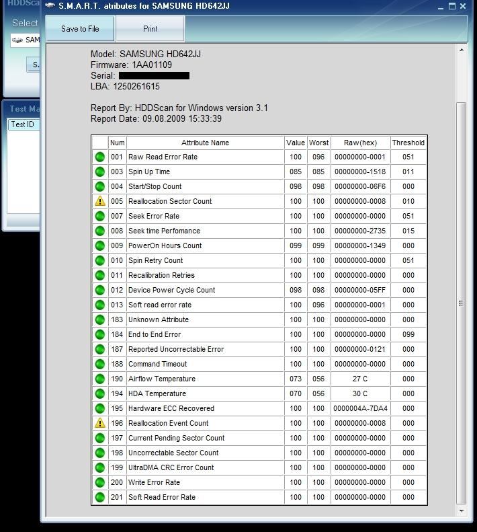This screenshot has height=532, width=477.
Task: Click the Num column header
Action: click(x=118, y=143)
